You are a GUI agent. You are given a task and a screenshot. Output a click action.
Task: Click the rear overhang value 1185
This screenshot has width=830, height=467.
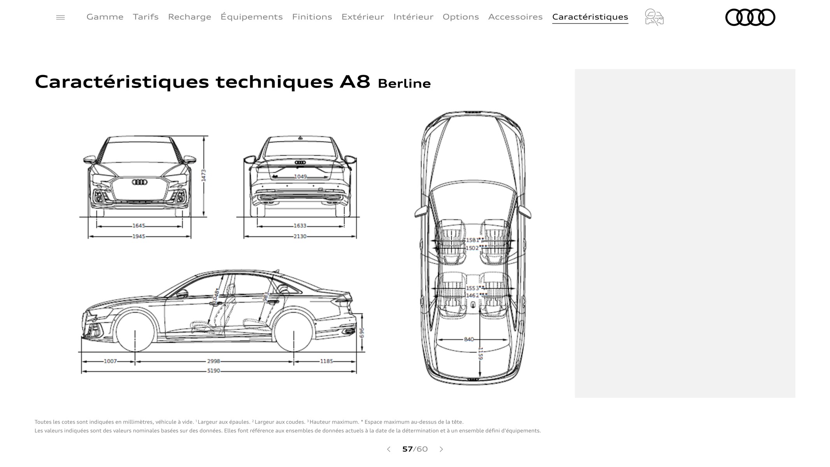coord(326,361)
